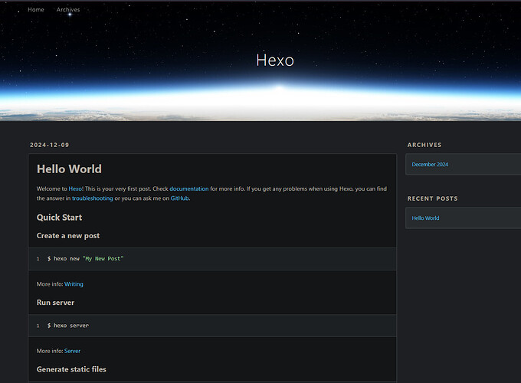Click the hexo server code line
This screenshot has width=521, height=383.
click(68, 326)
